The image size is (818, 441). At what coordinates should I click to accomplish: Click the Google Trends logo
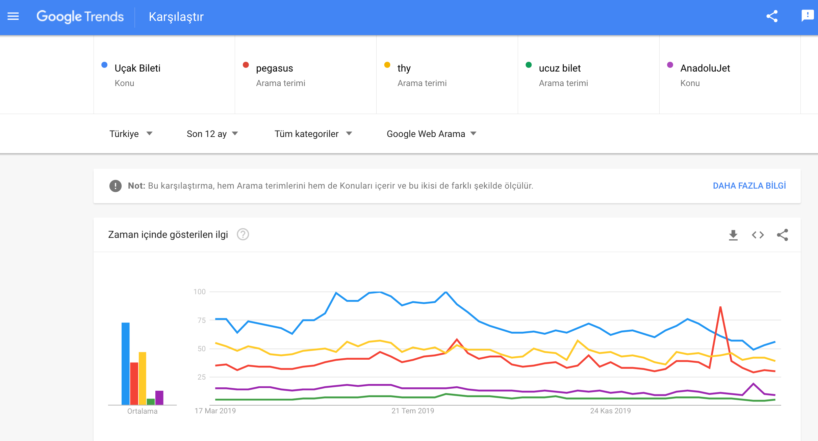tap(80, 16)
